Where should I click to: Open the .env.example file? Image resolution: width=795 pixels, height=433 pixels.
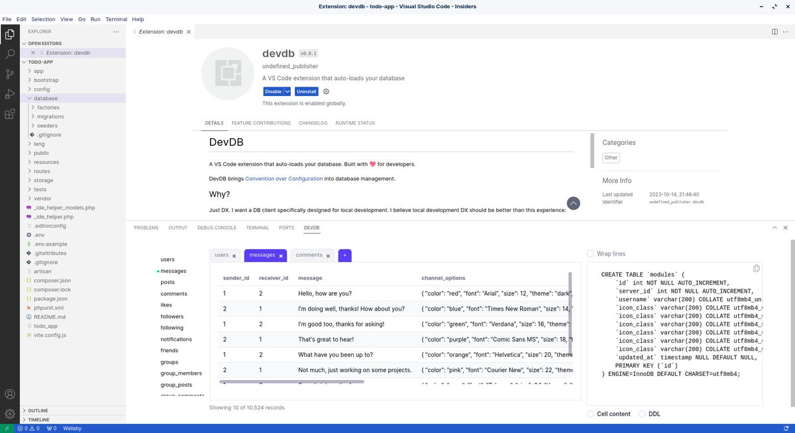[x=50, y=244]
